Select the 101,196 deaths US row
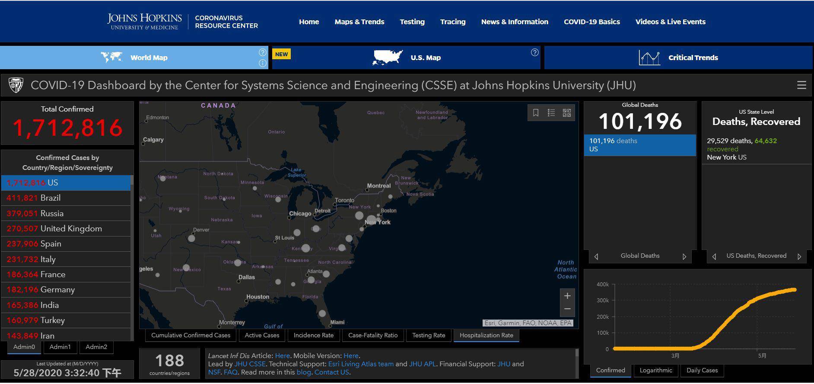Screen dimensions: 814x384 coord(640,145)
